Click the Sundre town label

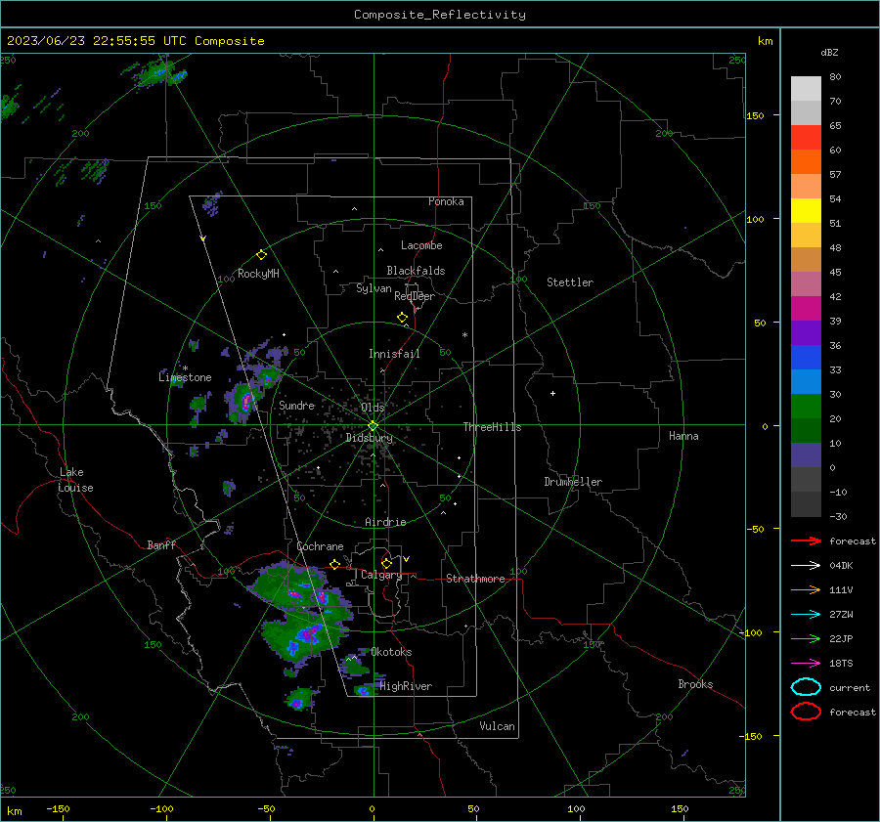(x=296, y=405)
